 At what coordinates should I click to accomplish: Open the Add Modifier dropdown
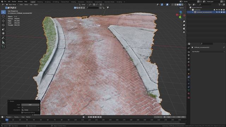[208, 52]
